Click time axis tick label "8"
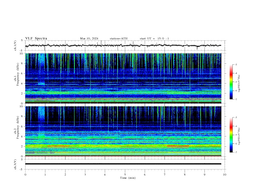Screen dimensions: 253x196 click(185, 175)
